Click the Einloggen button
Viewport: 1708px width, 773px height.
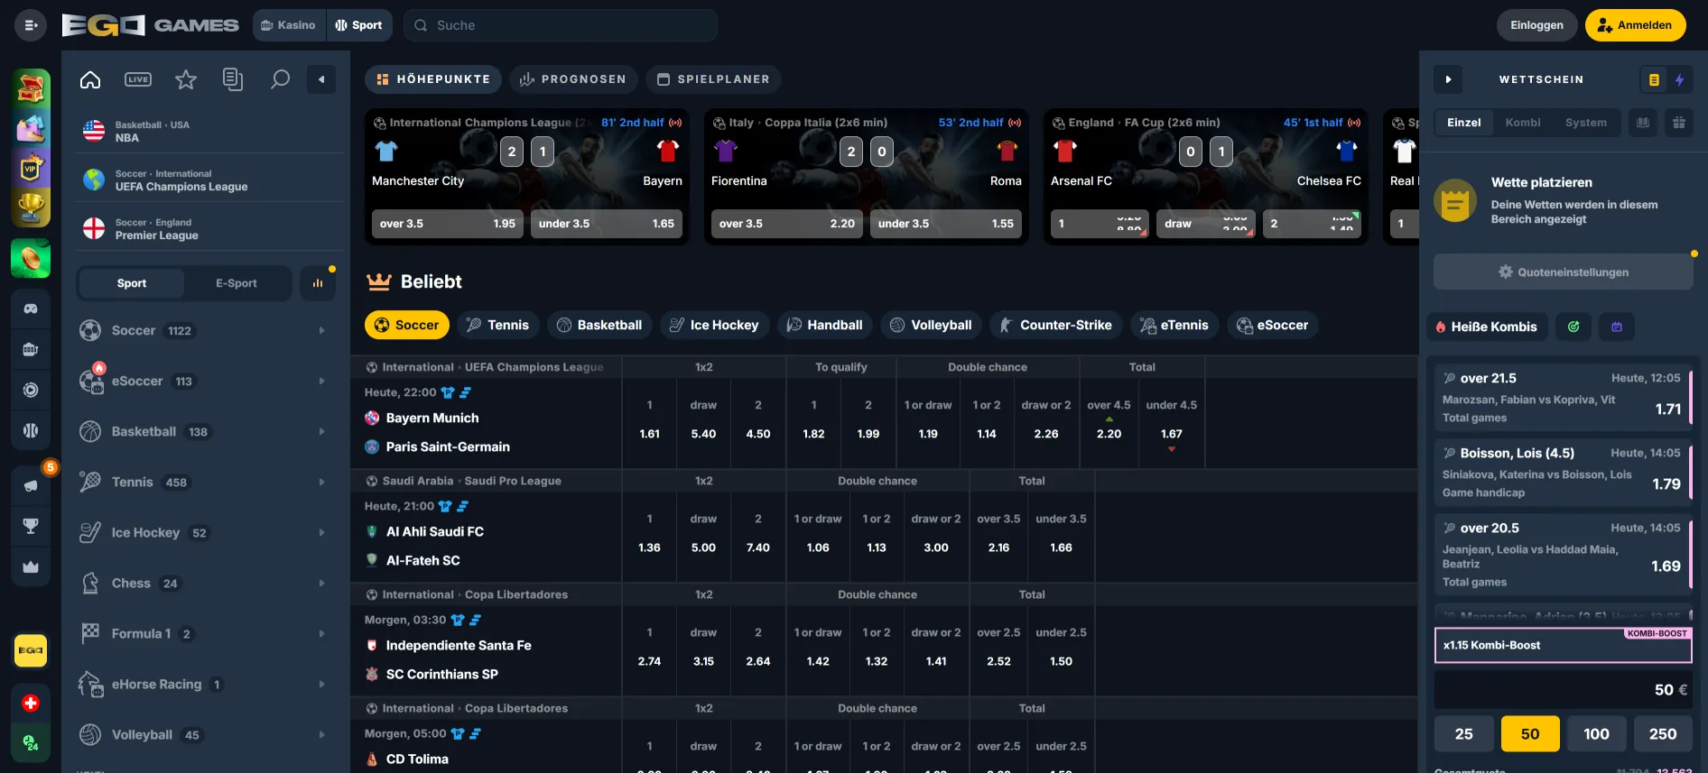(1536, 25)
